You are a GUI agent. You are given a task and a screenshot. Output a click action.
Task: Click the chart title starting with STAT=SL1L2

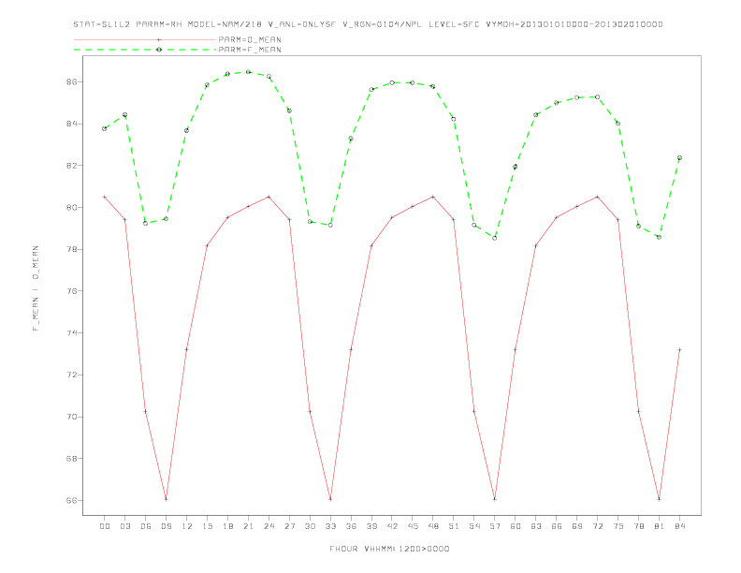(x=368, y=24)
